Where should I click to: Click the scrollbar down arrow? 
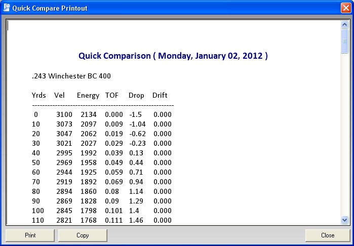coord(344,220)
